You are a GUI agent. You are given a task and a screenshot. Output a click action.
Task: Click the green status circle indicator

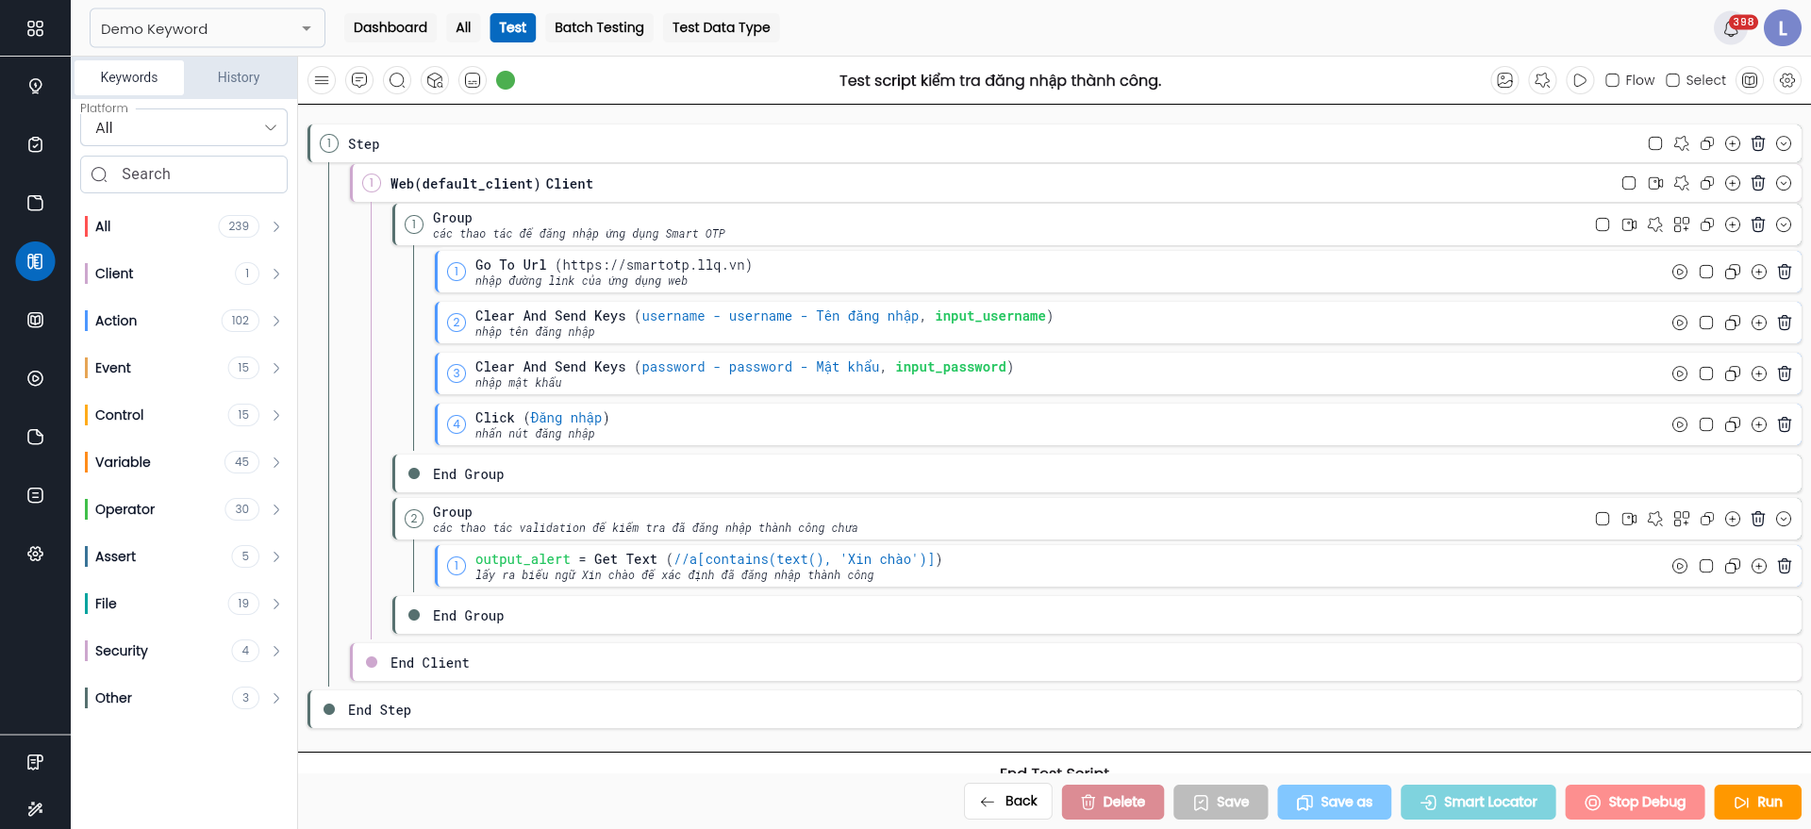click(506, 80)
